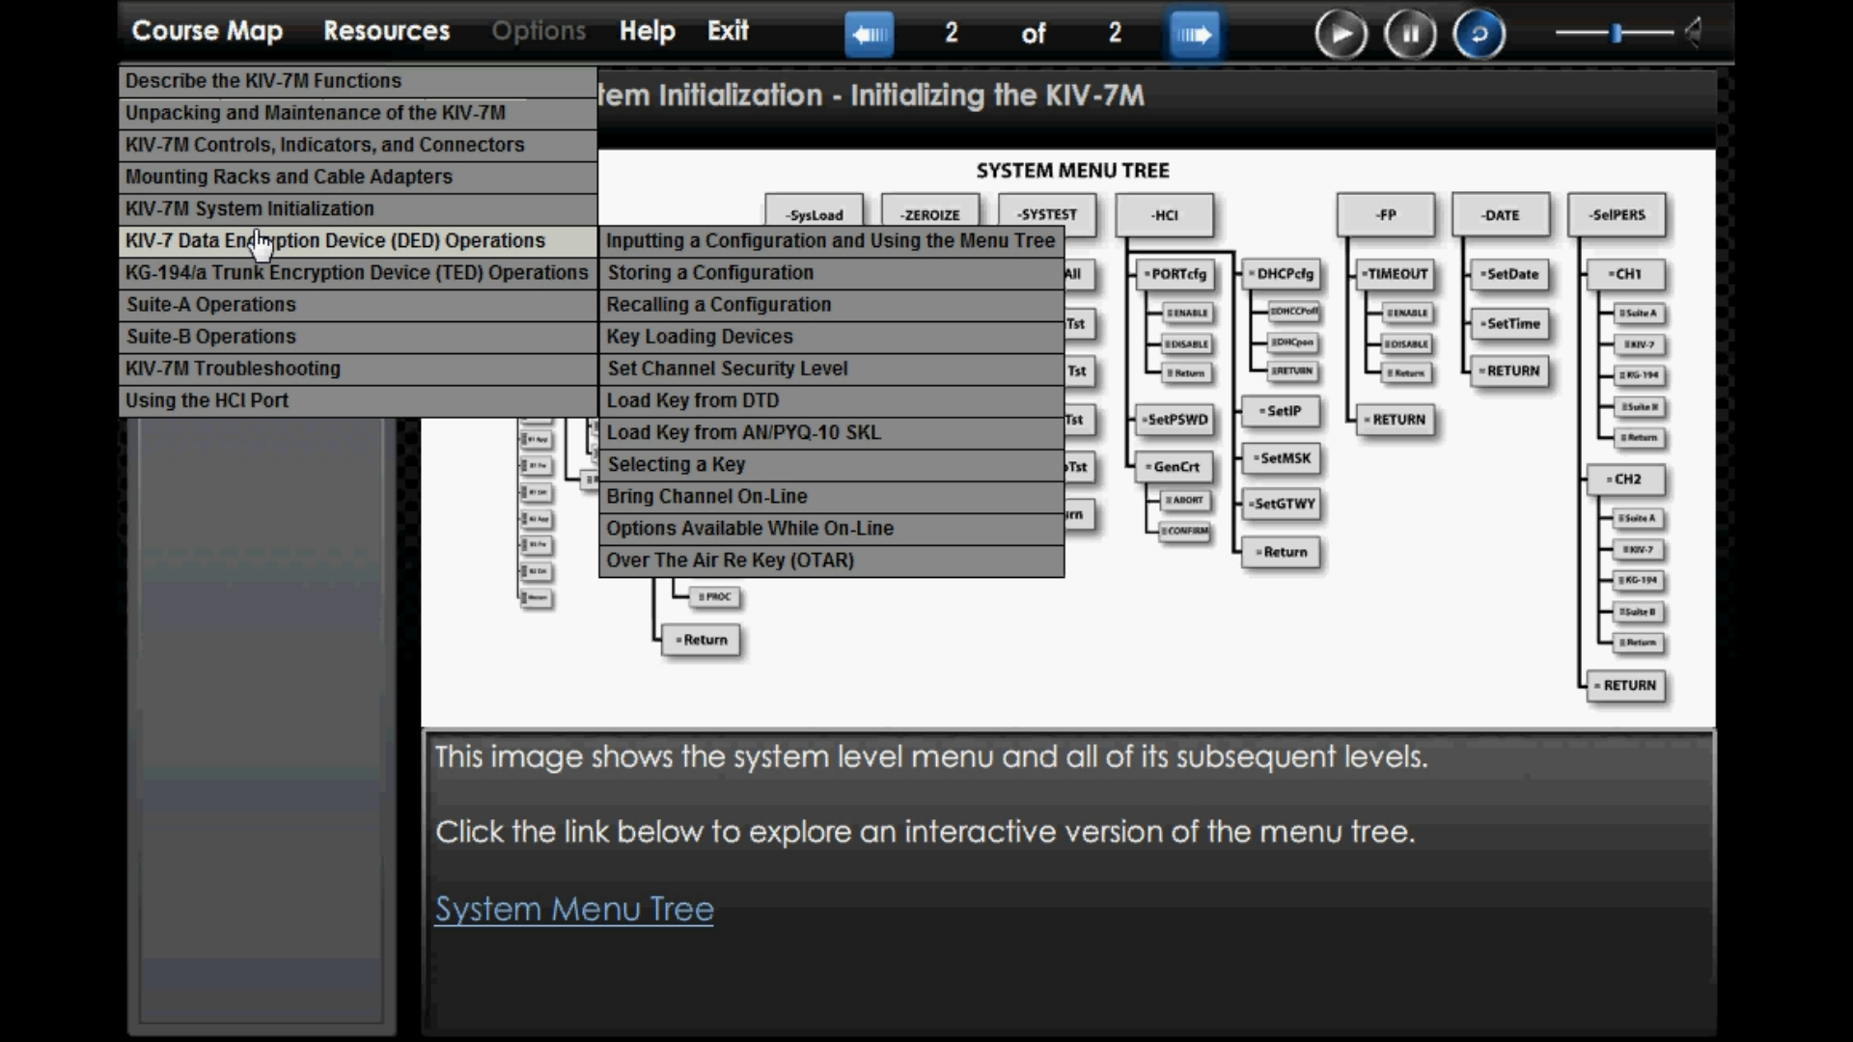Click the Return node below PROC
The height and width of the screenshot is (1042, 1853).
pos(702,640)
